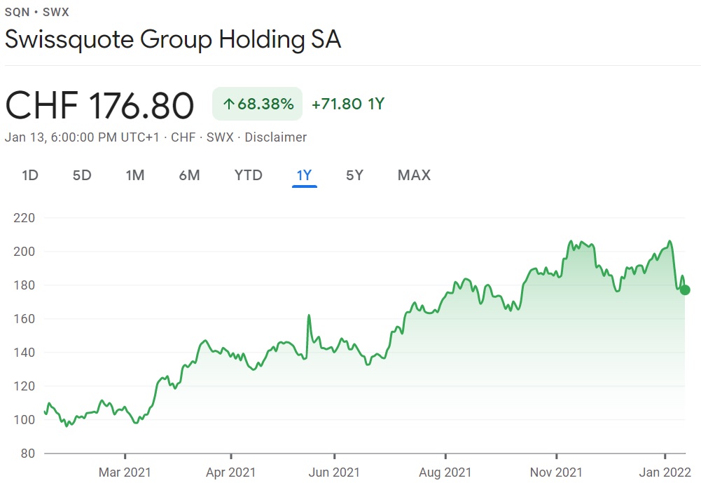Viewport: 701px width, 483px height.
Task: Select the 1D time range tab
Action: coord(30,175)
